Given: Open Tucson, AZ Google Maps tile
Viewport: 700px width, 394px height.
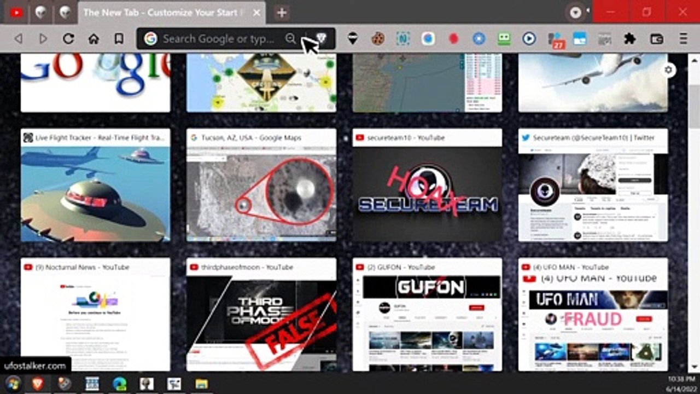Looking at the screenshot, I should click(261, 185).
